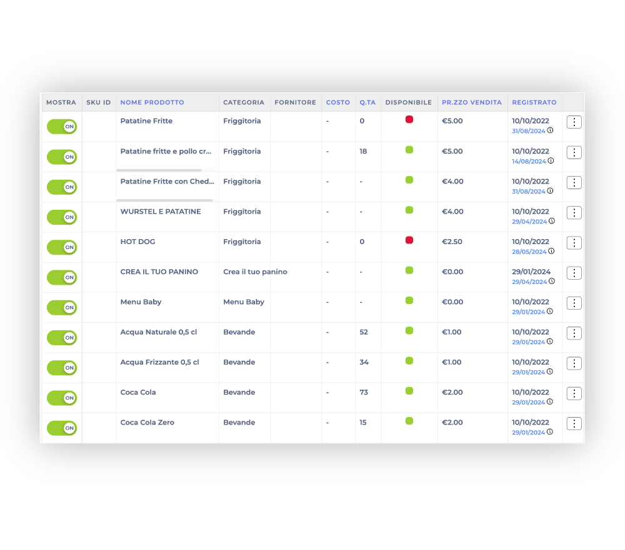Sort table by REGISTRATO header link
The width and height of the screenshot is (625, 550).
tap(534, 102)
